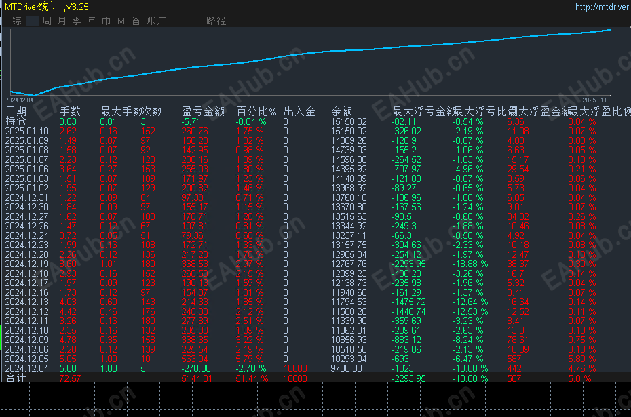The width and height of the screenshot is (631, 417).
Task: Open the 周 weekly tab
Action: point(47,21)
